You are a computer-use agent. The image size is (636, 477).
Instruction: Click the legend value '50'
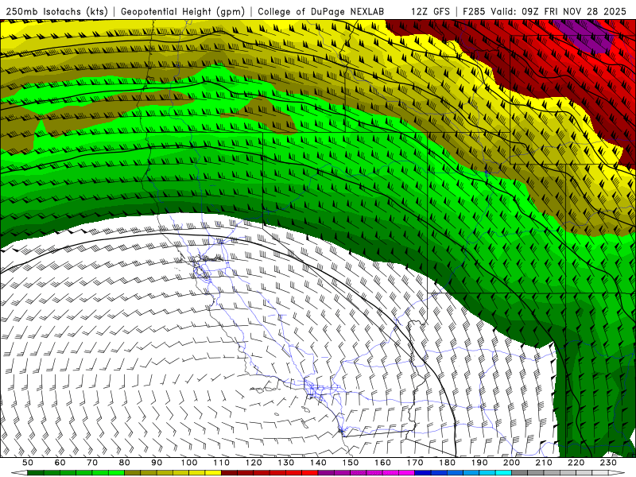coord(27,463)
